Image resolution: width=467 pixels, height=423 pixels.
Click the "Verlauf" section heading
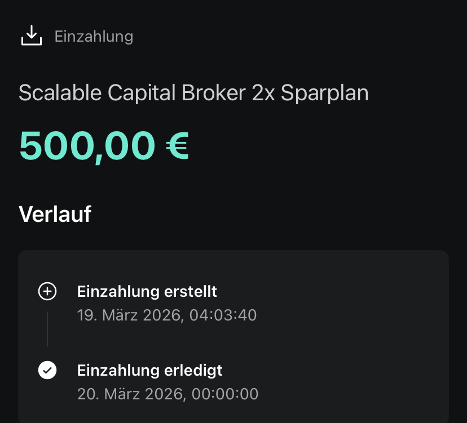coord(55,214)
